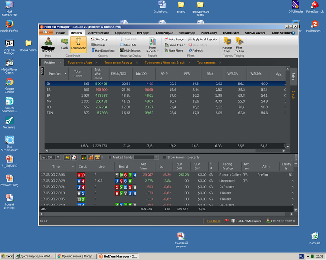Open Mozilla Firefox desktop icon

(x=9, y=26)
